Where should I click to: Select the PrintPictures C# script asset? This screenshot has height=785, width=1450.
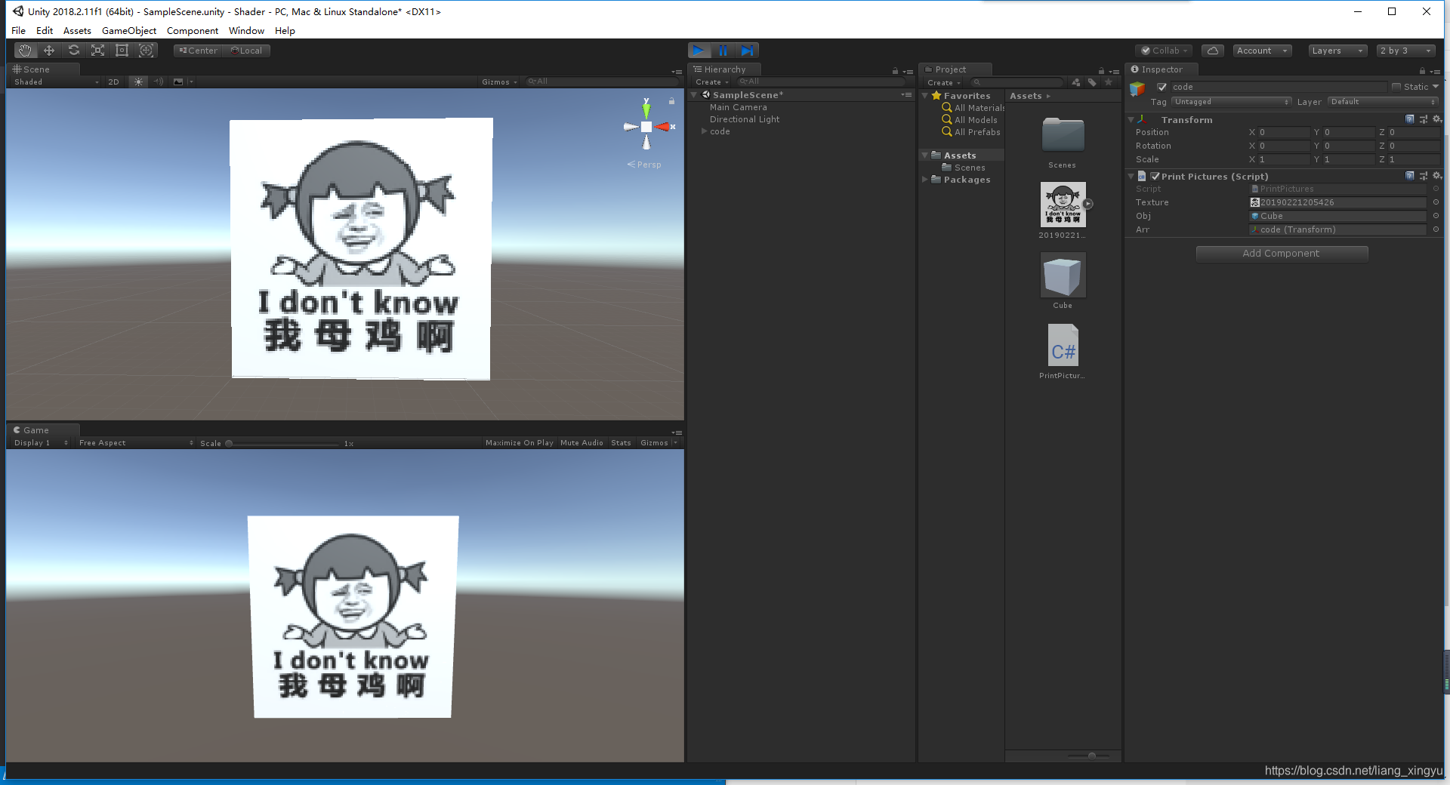pos(1063,346)
